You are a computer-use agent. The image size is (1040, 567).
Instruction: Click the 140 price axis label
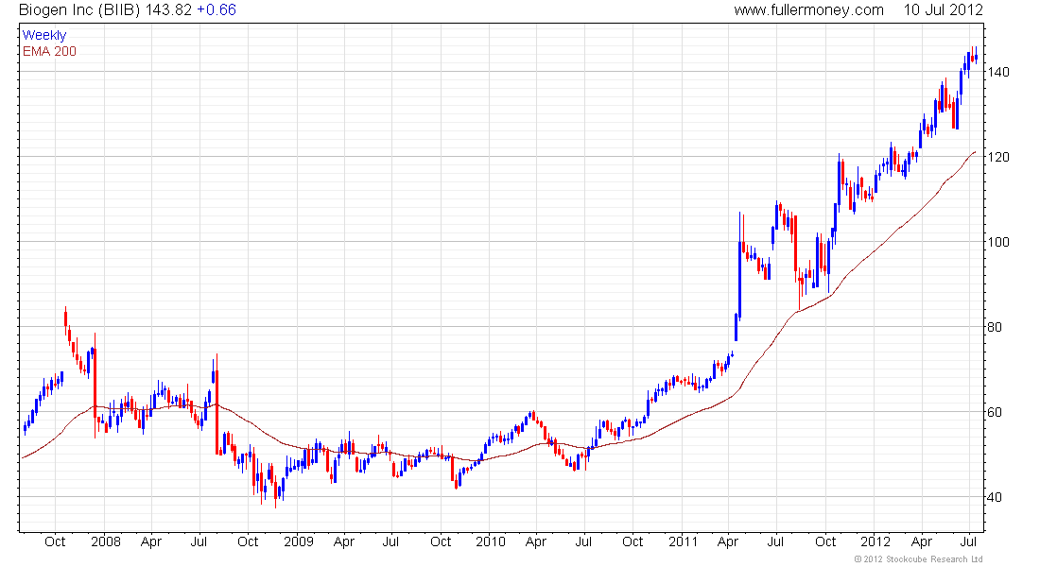click(998, 72)
